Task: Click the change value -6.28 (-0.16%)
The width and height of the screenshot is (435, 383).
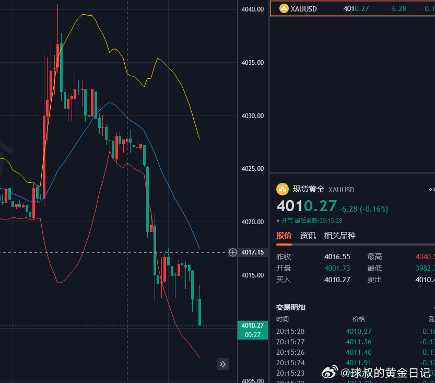Action: [363, 208]
